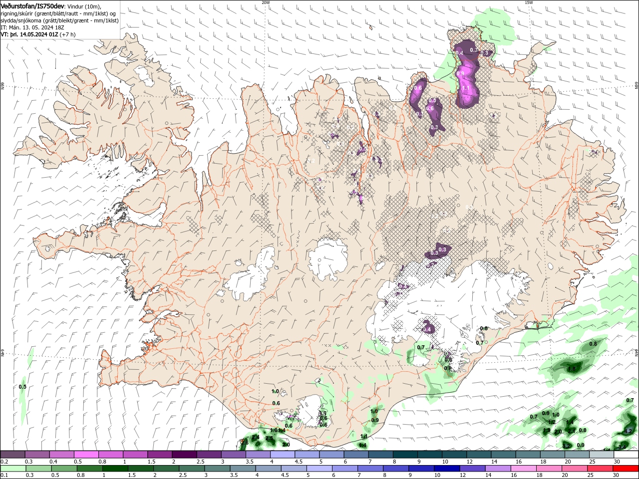This screenshot has width=639, height=479.
Task: Click the 15W longitude label at the top
Action: coord(529,2)
